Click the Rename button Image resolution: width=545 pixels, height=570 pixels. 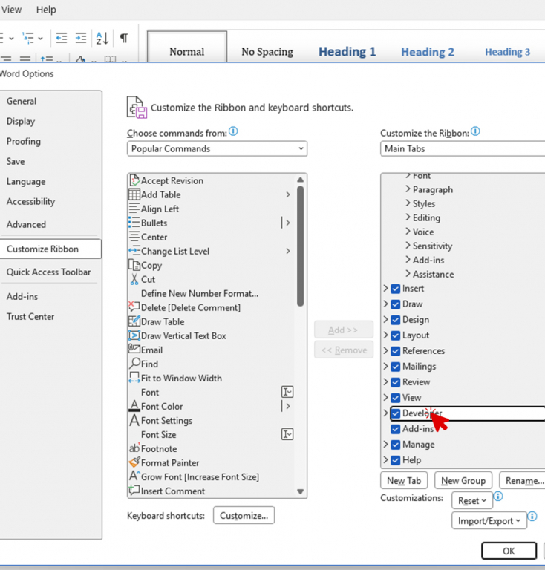522,481
